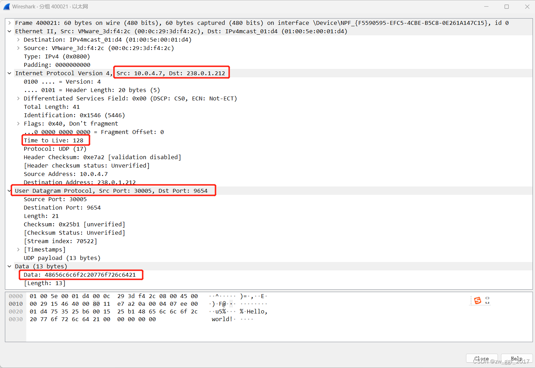
Task: Expand the Frame 400021 tree row
Action: click(9, 23)
